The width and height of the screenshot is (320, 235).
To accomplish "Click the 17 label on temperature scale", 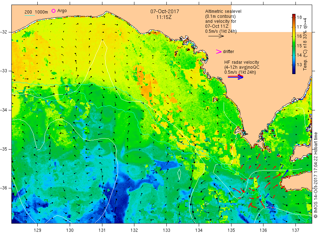I will (299, 27).
